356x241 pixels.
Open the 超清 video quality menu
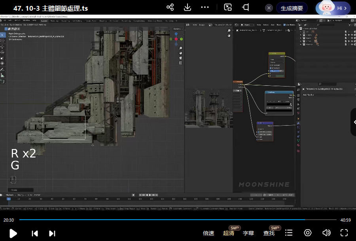229,233
